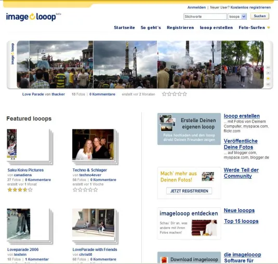Open Foto-Surfen menu item
278x264 pixels.
pyautogui.click(x=252, y=28)
